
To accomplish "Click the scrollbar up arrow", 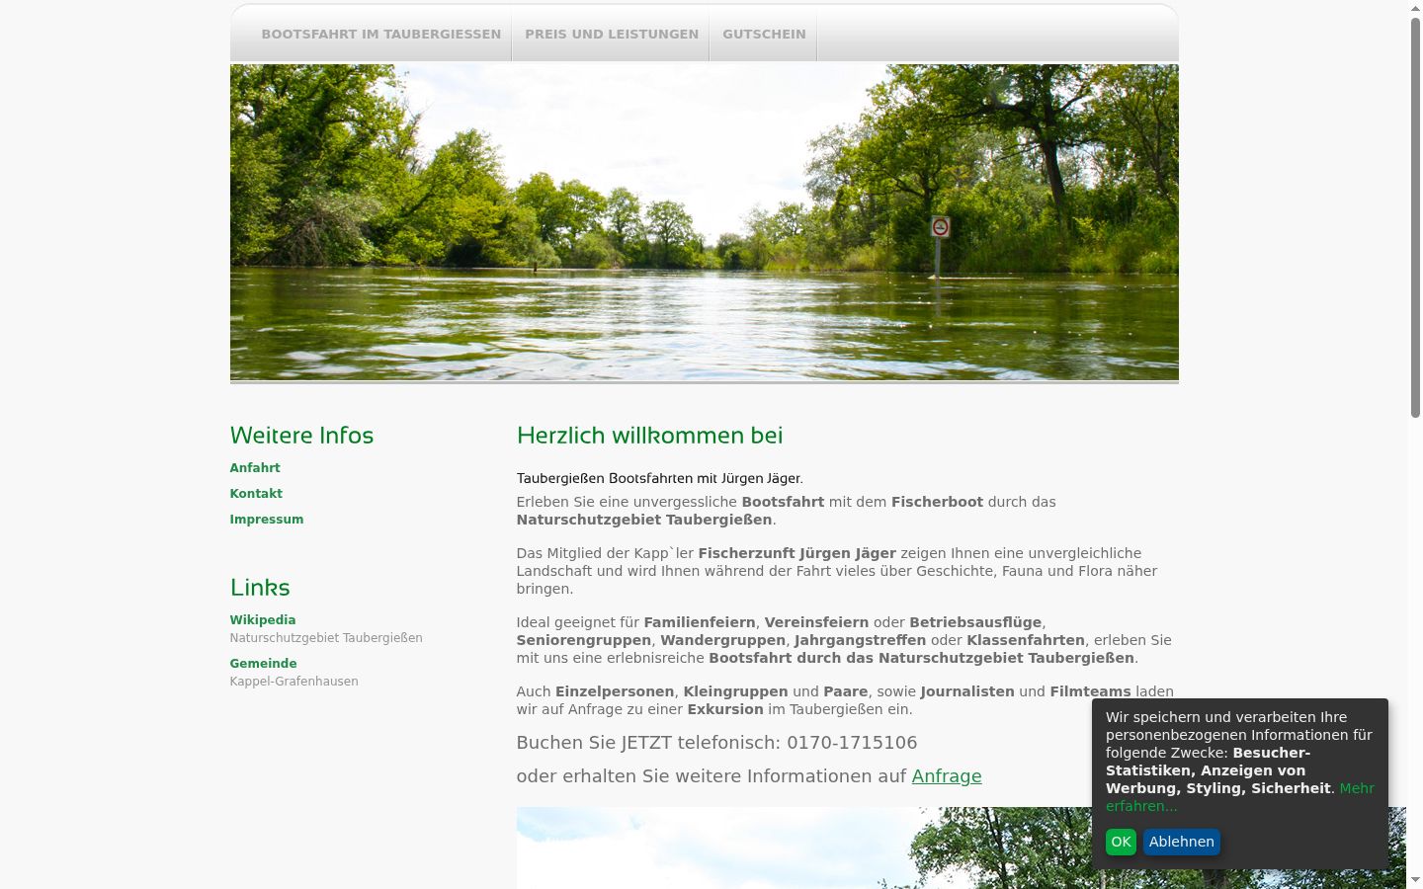I will pyautogui.click(x=1415, y=8).
